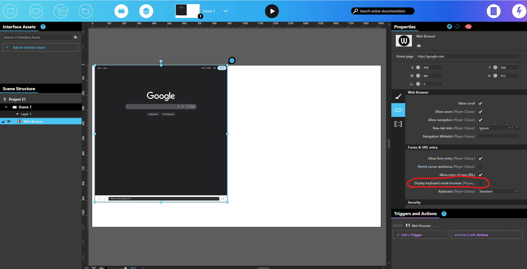The width and height of the screenshot is (527, 269).
Task: Hide the Web Browser layer via eye icon
Action: (x=9, y=121)
